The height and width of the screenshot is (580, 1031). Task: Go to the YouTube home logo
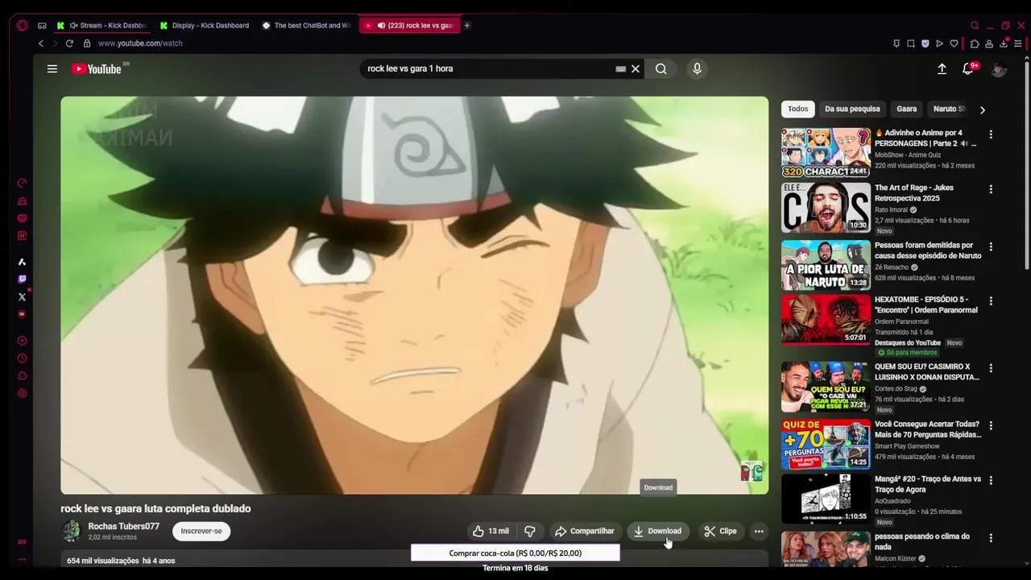click(97, 68)
